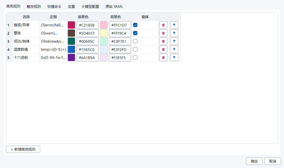Select the name cell 警告
The width and height of the screenshot is (284, 168).
(26, 33)
